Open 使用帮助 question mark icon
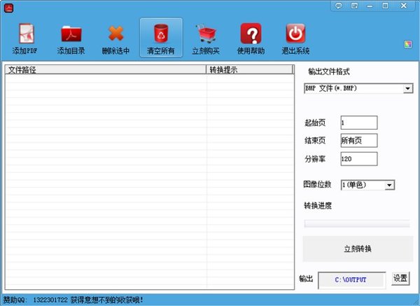The width and height of the screenshot is (420, 306). click(x=251, y=34)
